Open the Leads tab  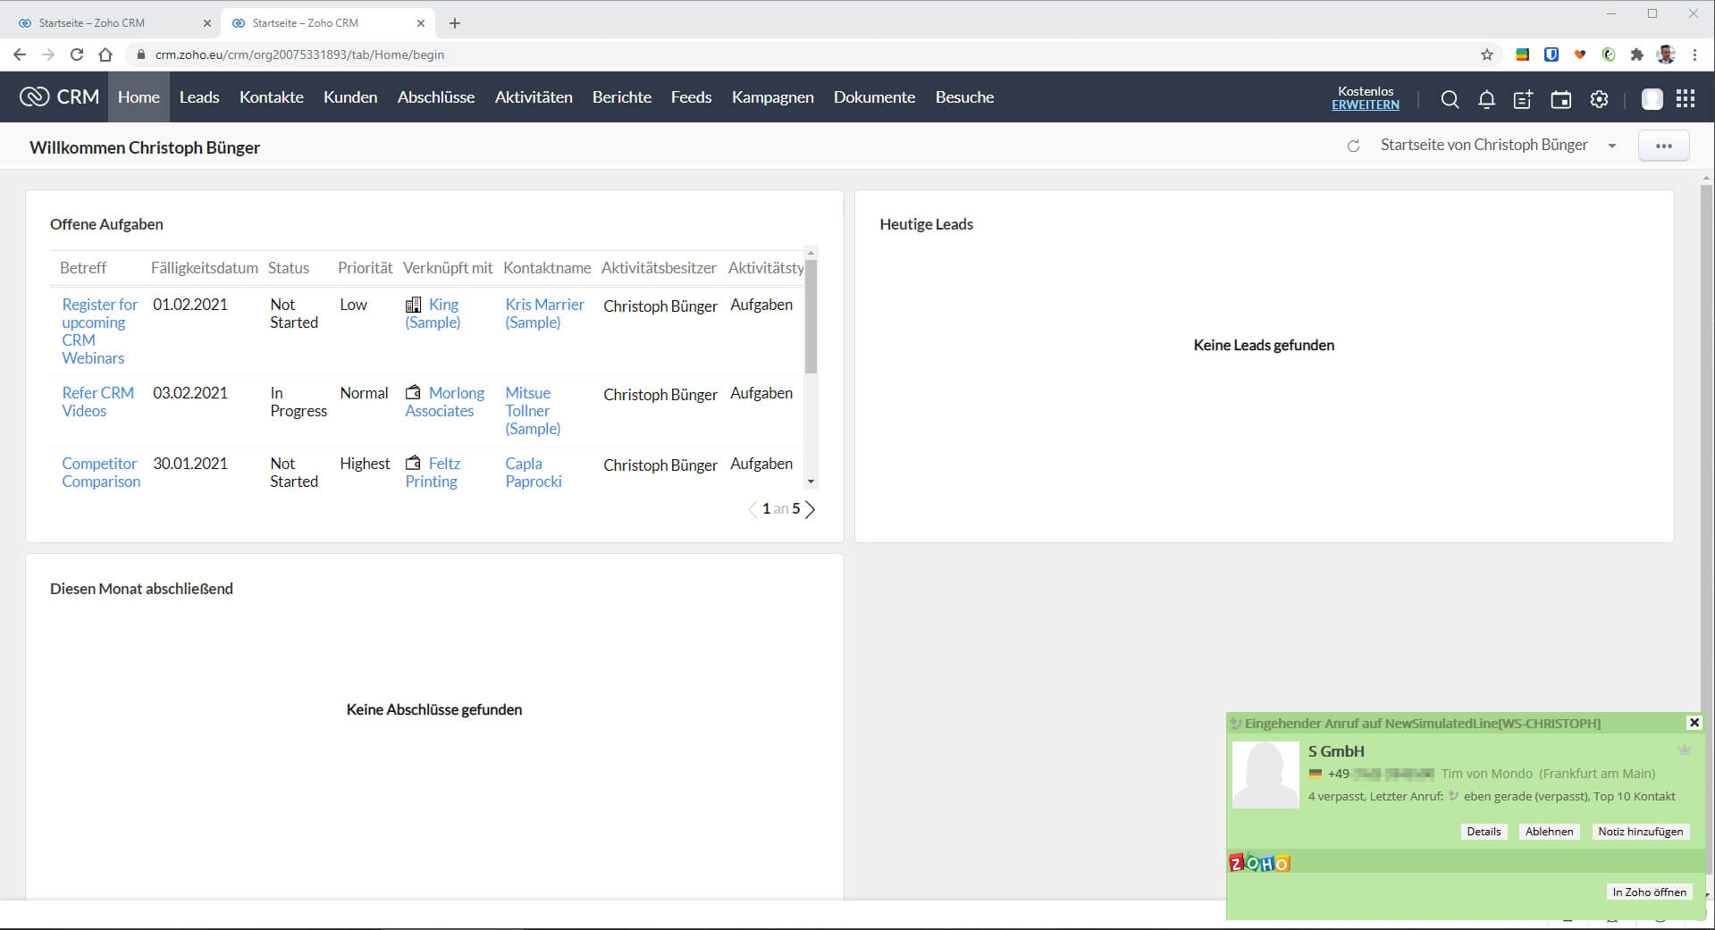coord(198,97)
